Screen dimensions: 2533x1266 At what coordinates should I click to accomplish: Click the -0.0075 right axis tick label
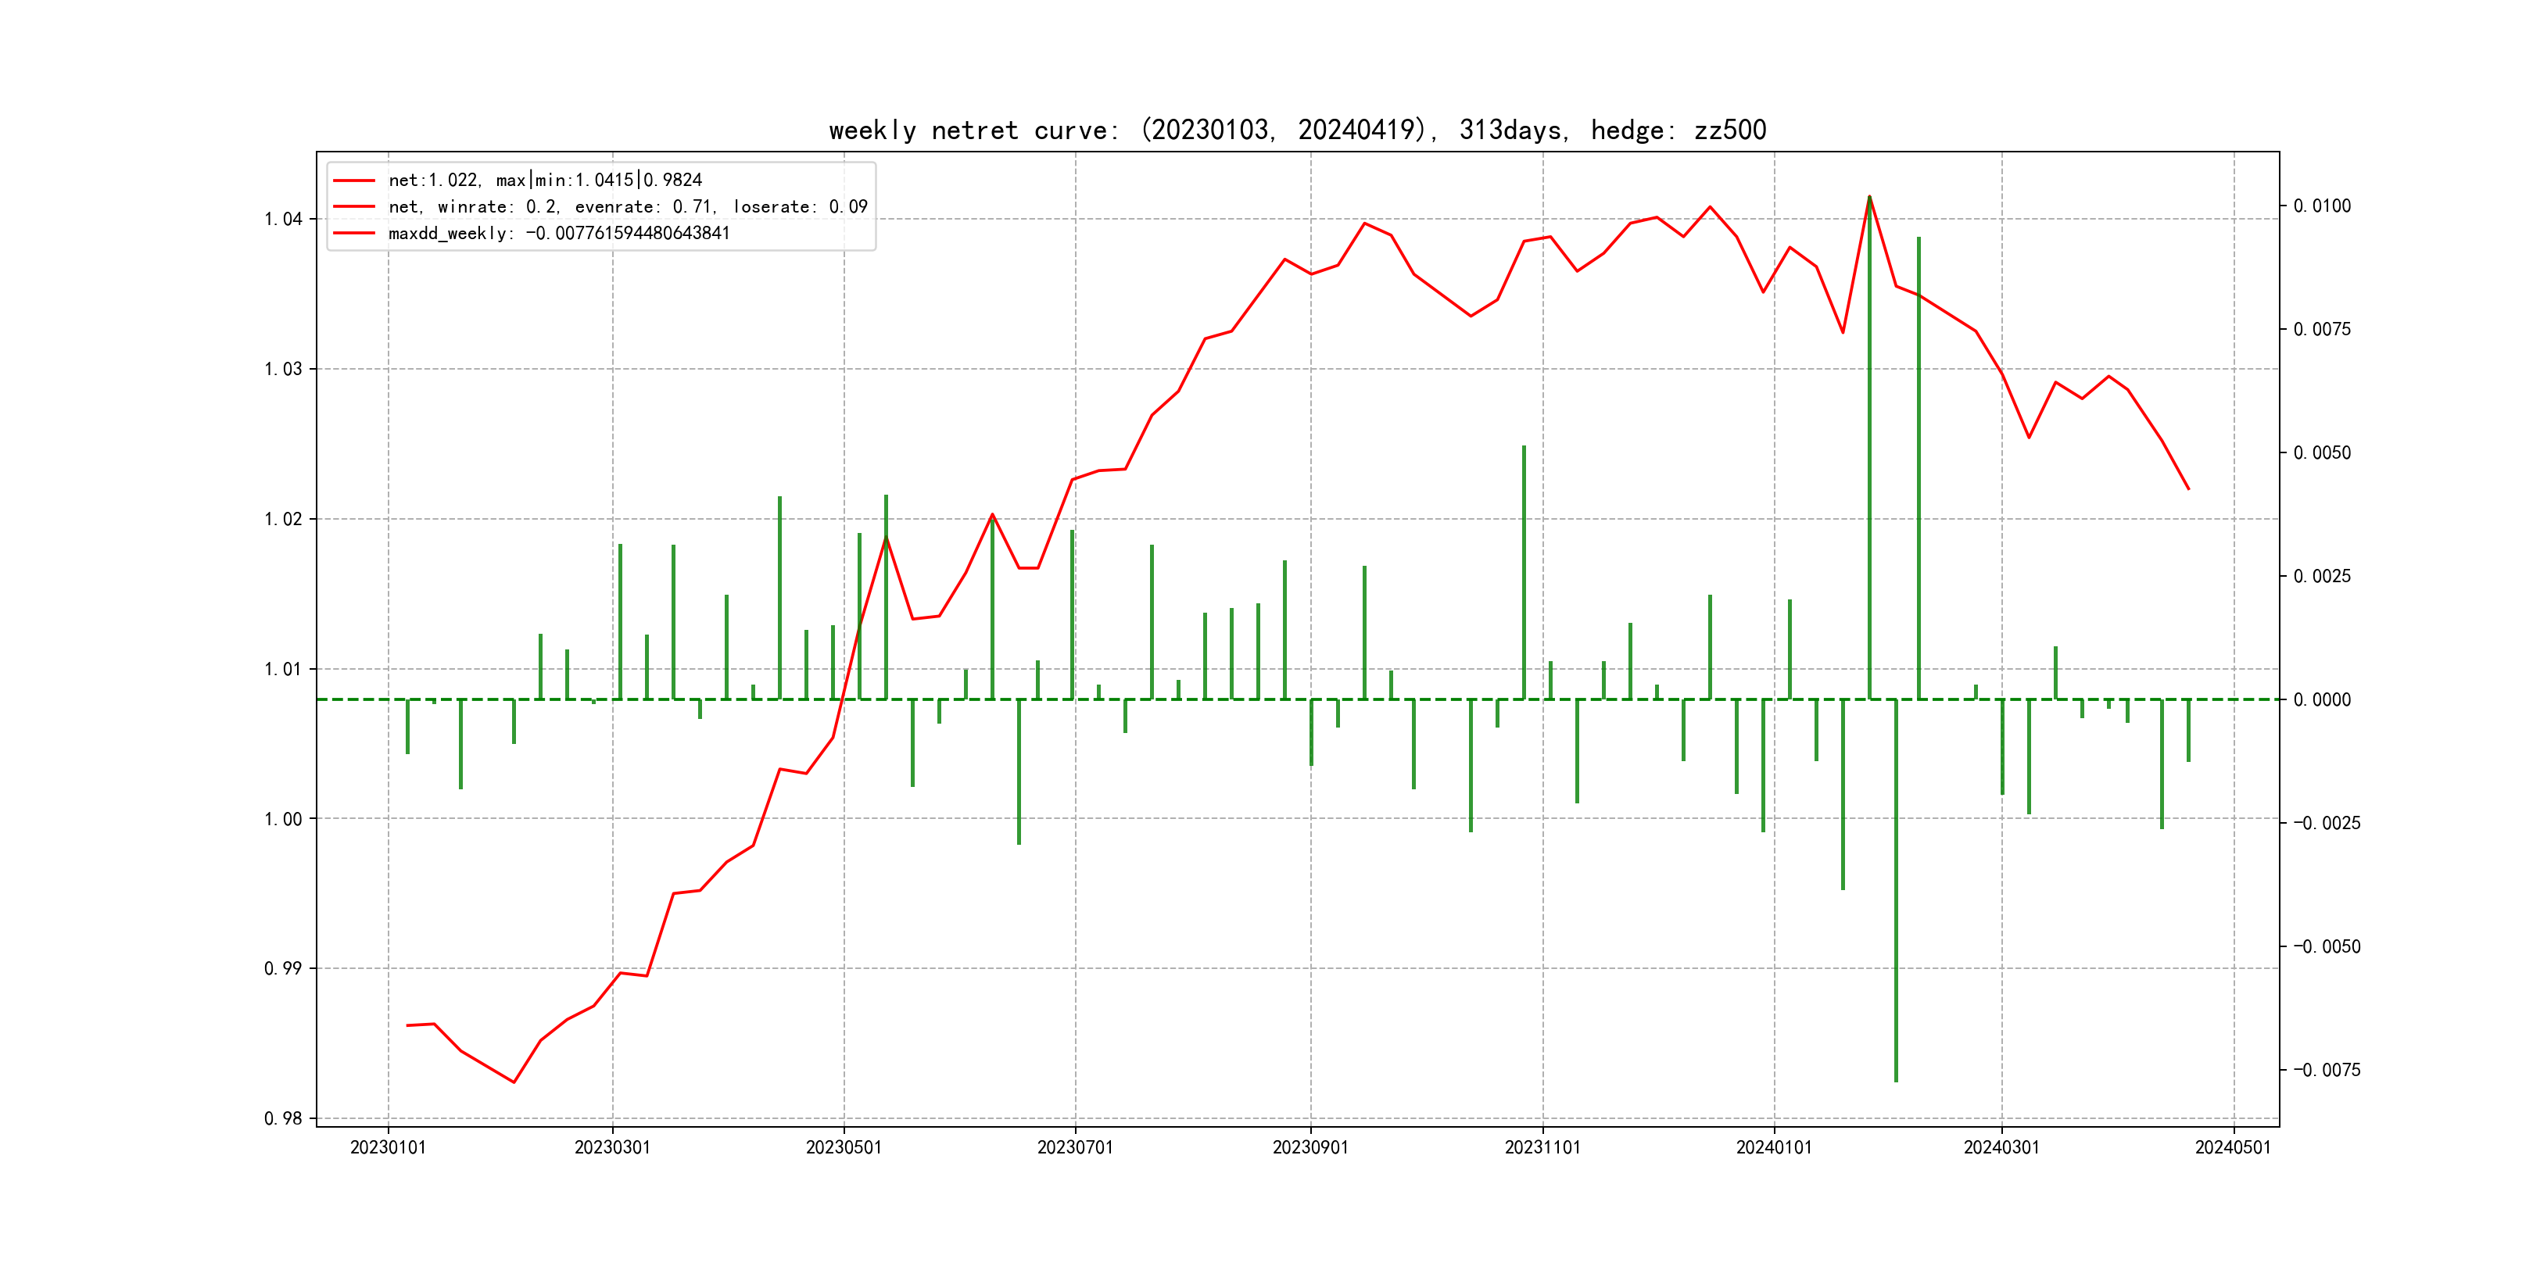click(2326, 1069)
